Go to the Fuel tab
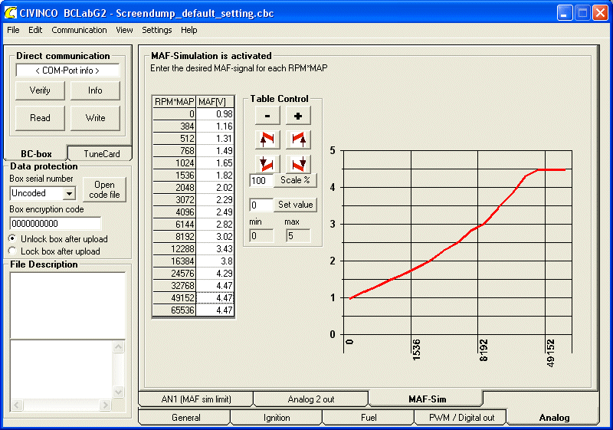 (x=369, y=418)
